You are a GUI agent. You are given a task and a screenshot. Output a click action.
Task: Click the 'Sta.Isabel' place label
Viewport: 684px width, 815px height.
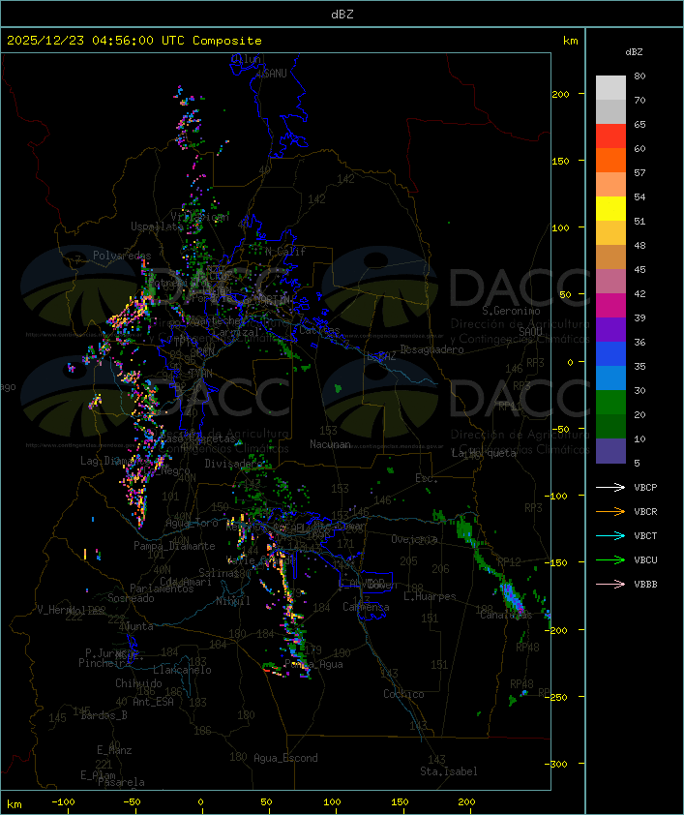(x=449, y=771)
